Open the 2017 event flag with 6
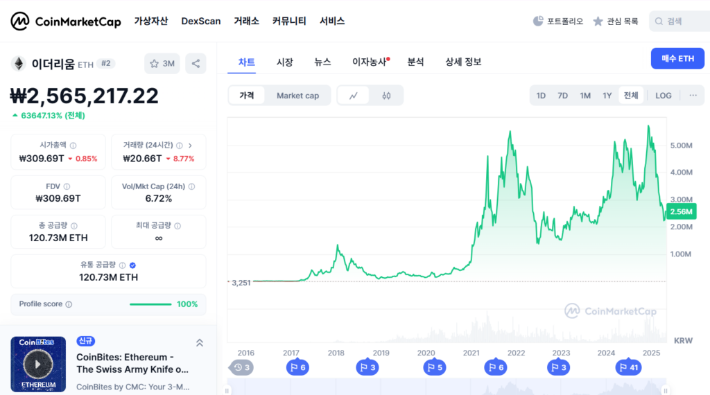Viewport: 710px width, 395px height. coord(297,367)
